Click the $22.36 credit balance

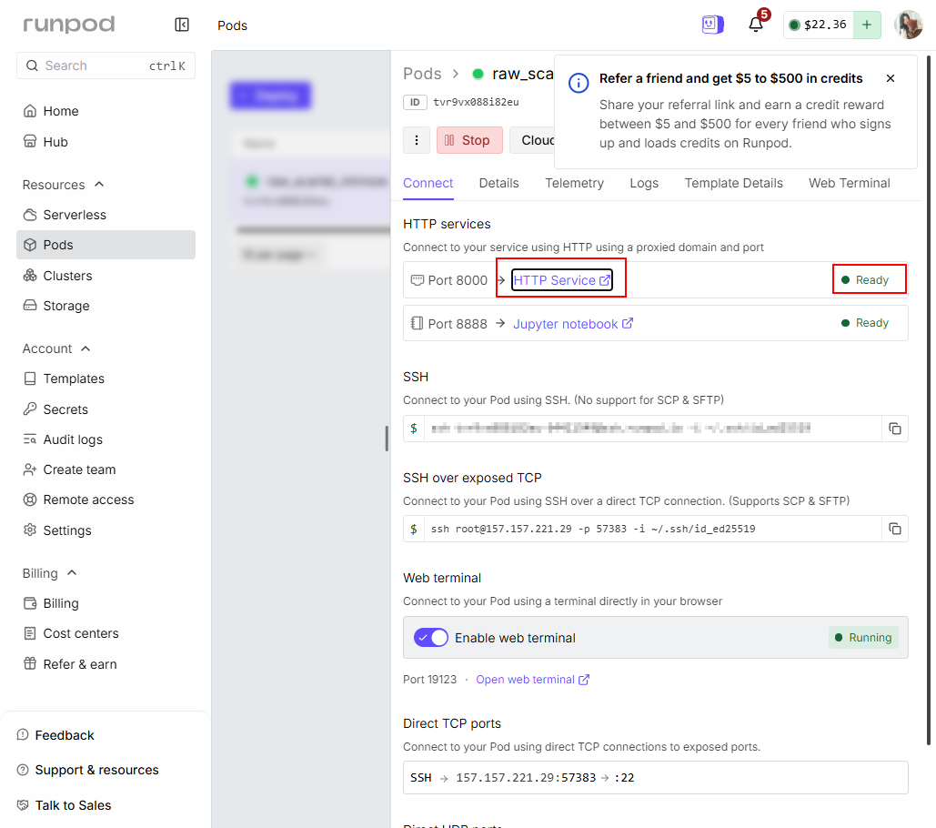(x=819, y=25)
